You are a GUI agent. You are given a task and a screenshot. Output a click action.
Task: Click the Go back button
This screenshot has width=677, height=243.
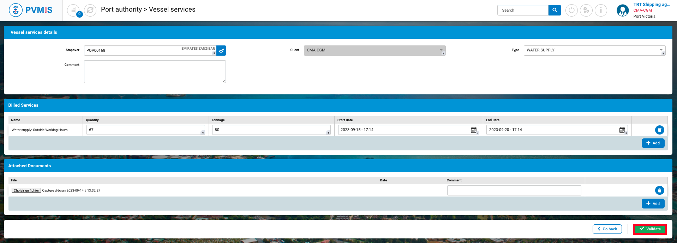click(x=607, y=229)
